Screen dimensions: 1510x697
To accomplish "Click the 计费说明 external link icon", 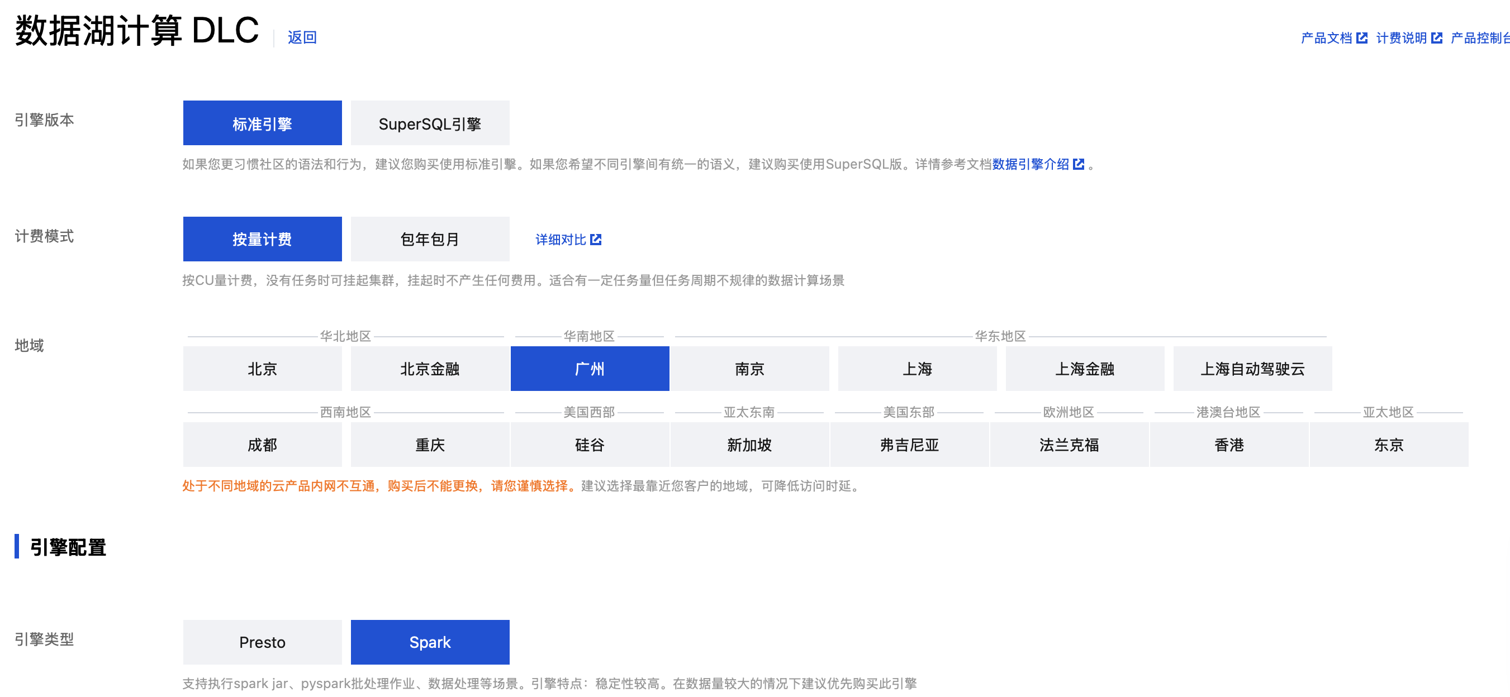I will [x=1437, y=38].
